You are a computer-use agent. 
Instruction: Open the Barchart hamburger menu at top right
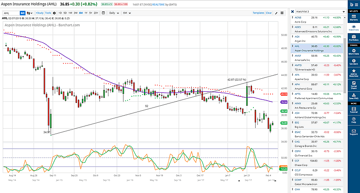(356, 4)
